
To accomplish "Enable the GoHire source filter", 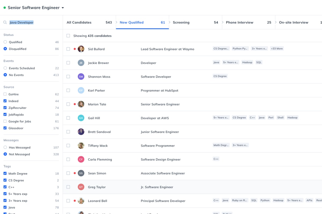I will click(x=5, y=94).
